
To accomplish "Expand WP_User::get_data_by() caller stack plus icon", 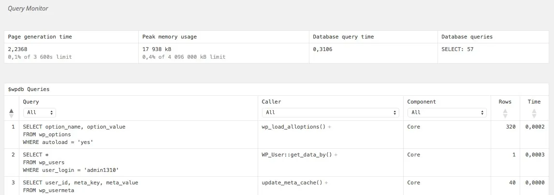I will click(335, 155).
